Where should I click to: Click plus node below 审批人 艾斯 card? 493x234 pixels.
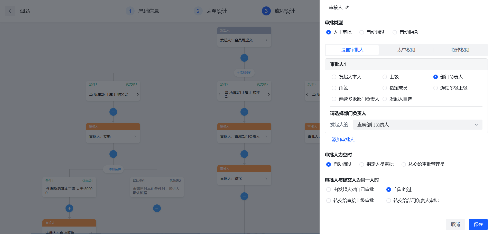pyautogui.click(x=113, y=154)
